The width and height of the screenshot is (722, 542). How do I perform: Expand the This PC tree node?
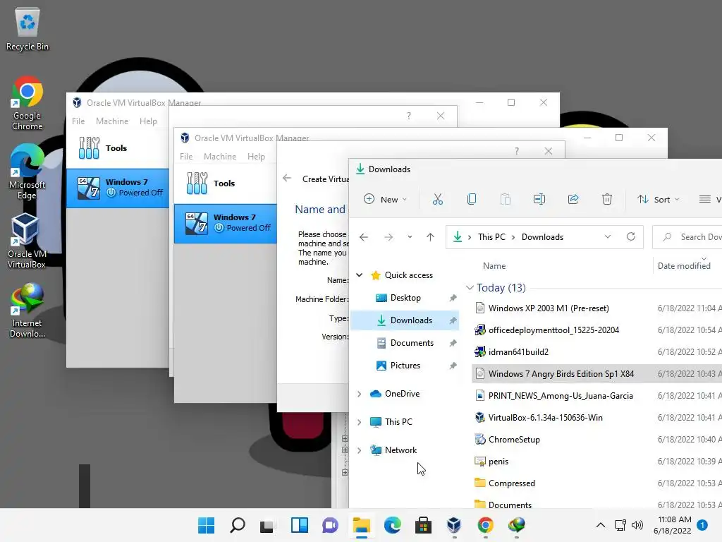(359, 422)
